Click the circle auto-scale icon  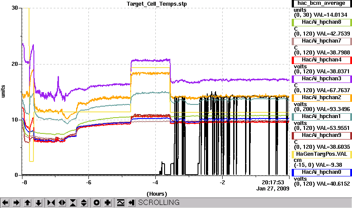click(x=97, y=203)
